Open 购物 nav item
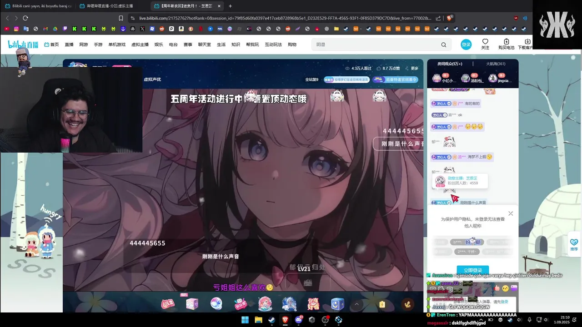Image resolution: width=582 pixels, height=327 pixels. click(x=292, y=45)
